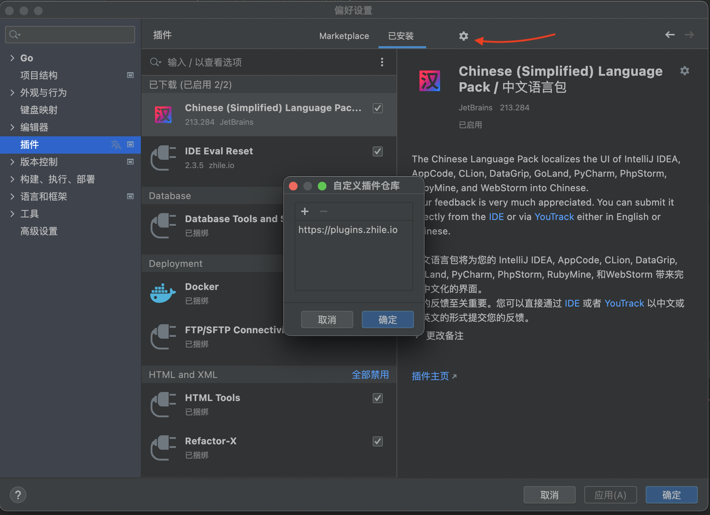Image resolution: width=710 pixels, height=515 pixels.
Task: Disable the IDE Eval Reset checkbox
Action: pos(377,151)
